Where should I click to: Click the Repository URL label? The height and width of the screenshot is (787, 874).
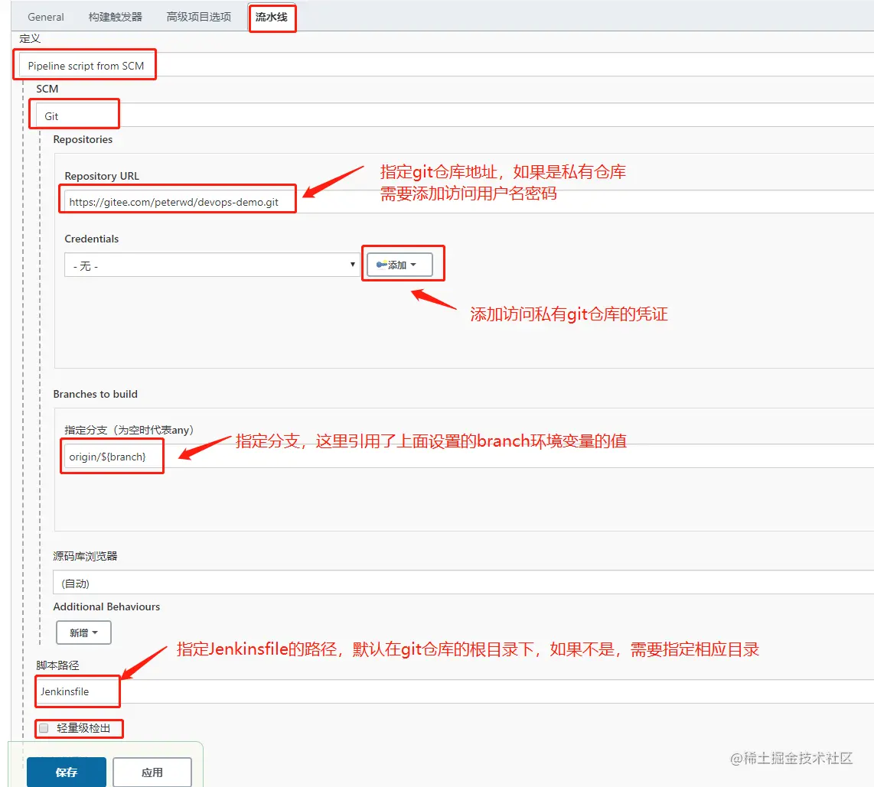[102, 176]
